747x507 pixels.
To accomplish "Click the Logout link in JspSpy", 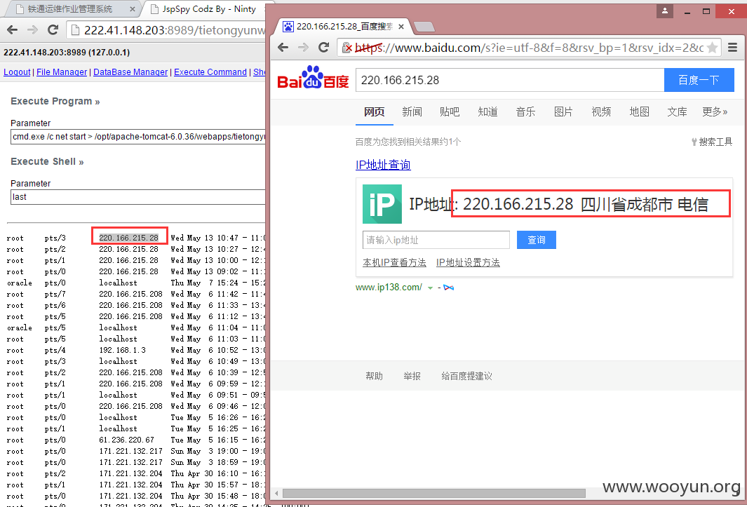I will point(17,72).
